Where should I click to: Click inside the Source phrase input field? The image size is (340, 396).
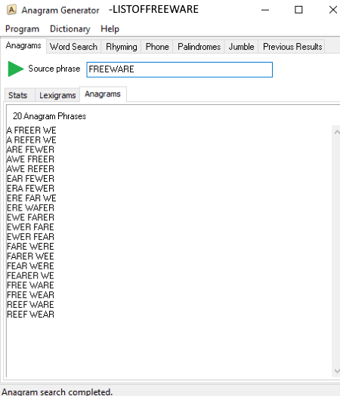pos(179,69)
